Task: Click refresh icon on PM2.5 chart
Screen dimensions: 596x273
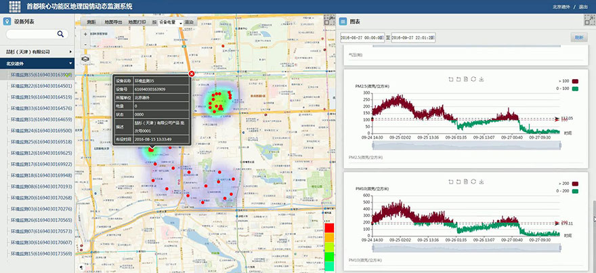Action: pyautogui.click(x=473, y=79)
